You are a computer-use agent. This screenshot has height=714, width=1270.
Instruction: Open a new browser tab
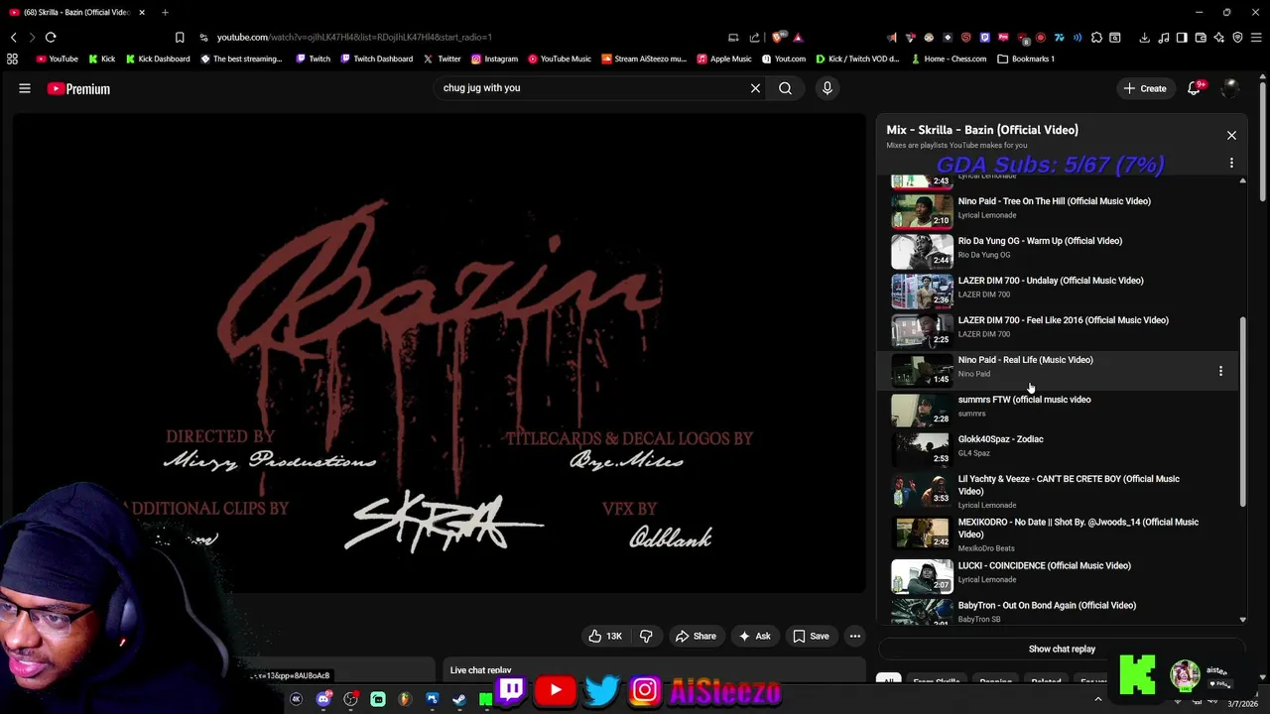[165, 12]
